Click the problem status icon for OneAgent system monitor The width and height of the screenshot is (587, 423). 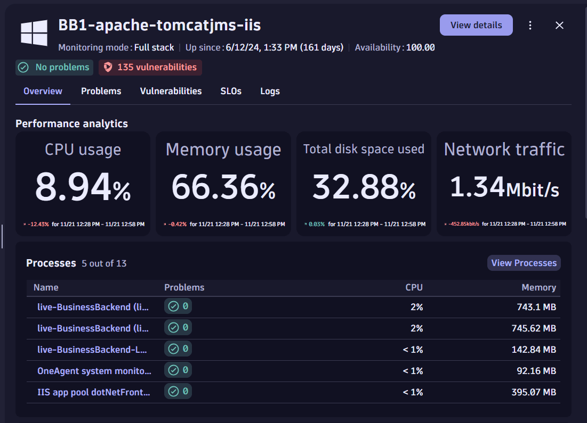pos(178,370)
